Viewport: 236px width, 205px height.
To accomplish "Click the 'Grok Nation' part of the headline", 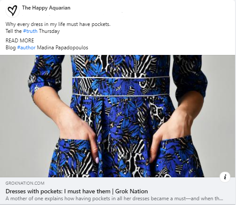I will [131, 191].
